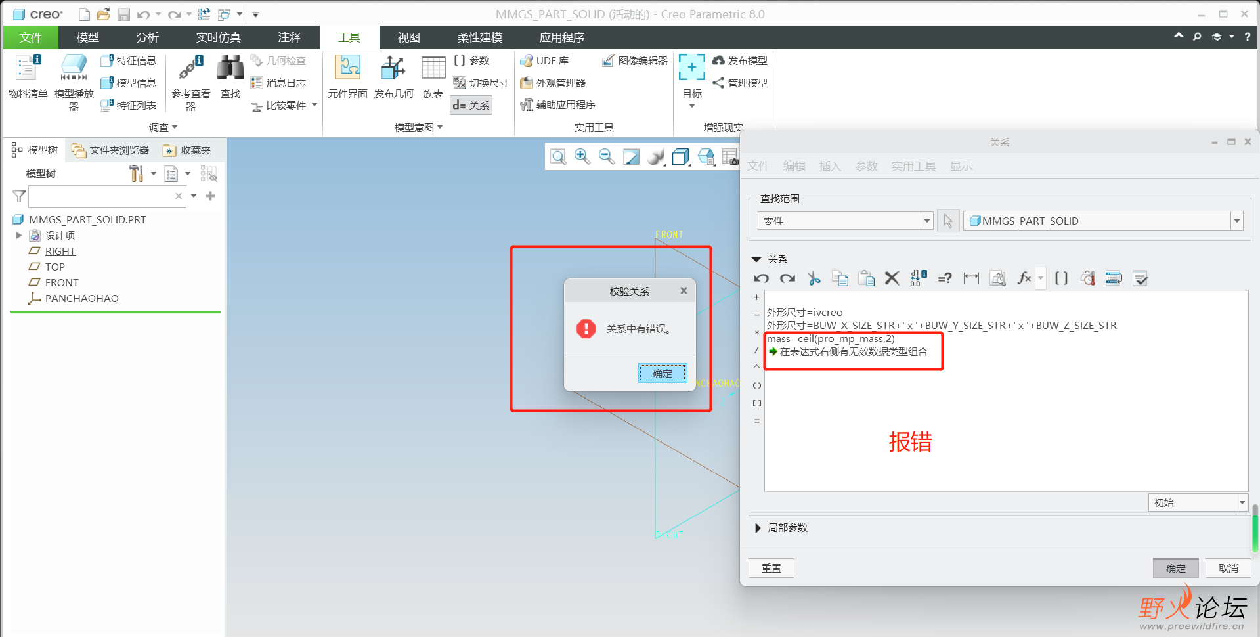Click 确定 at bottom of 关系 dialog
Image resolution: width=1260 pixels, height=637 pixels.
coord(1175,568)
